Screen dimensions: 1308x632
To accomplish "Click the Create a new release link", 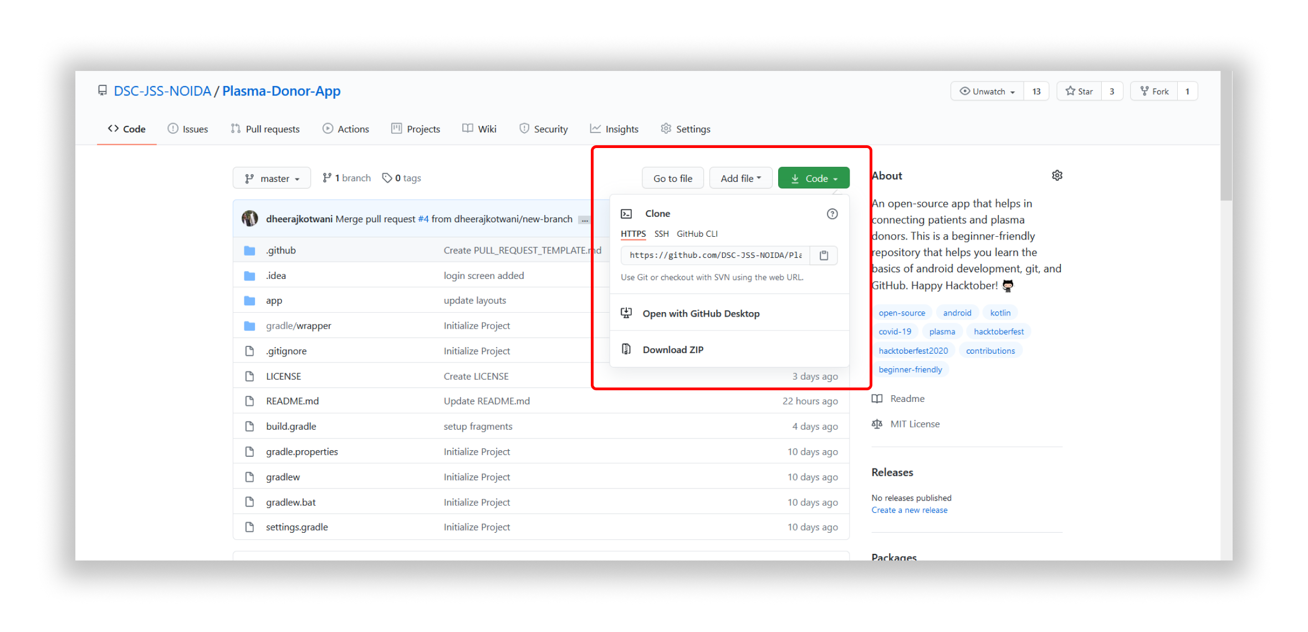I will pos(909,510).
